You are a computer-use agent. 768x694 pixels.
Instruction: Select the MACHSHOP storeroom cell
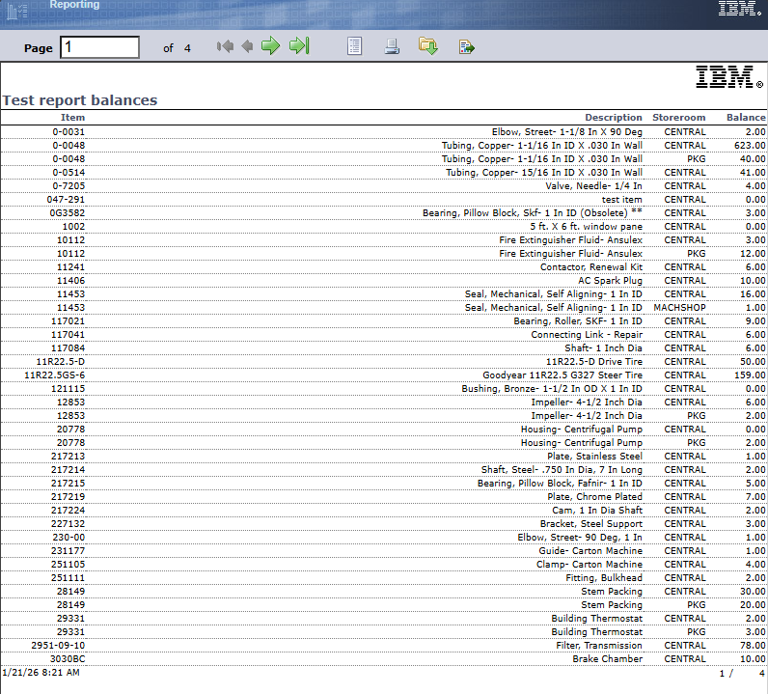[679, 307]
